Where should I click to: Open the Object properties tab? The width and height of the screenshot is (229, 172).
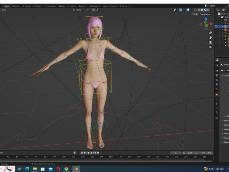(217, 95)
